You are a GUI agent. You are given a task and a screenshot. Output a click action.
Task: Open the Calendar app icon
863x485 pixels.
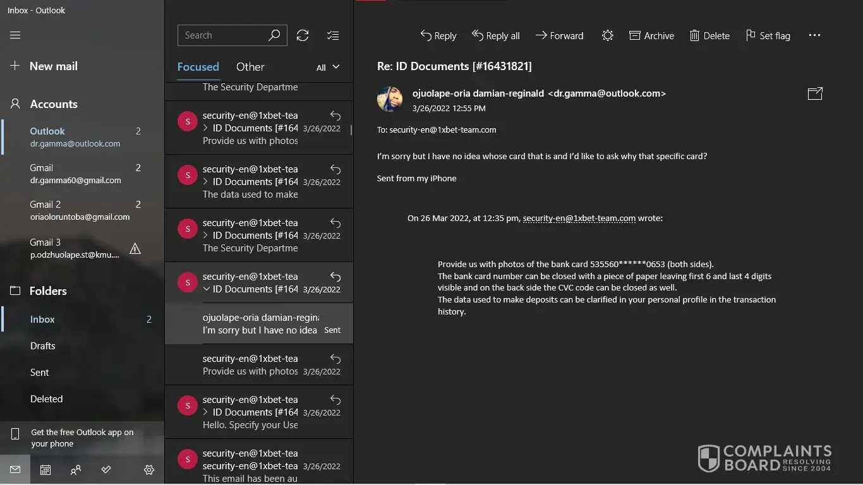45,470
